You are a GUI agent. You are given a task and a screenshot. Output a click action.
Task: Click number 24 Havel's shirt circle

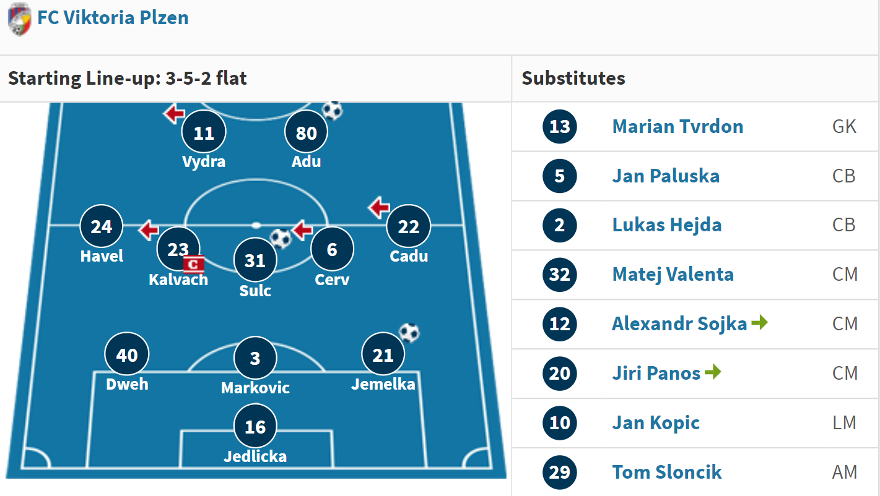(x=102, y=227)
